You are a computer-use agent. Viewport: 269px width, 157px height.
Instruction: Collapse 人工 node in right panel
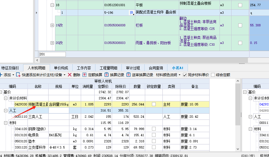251,117
